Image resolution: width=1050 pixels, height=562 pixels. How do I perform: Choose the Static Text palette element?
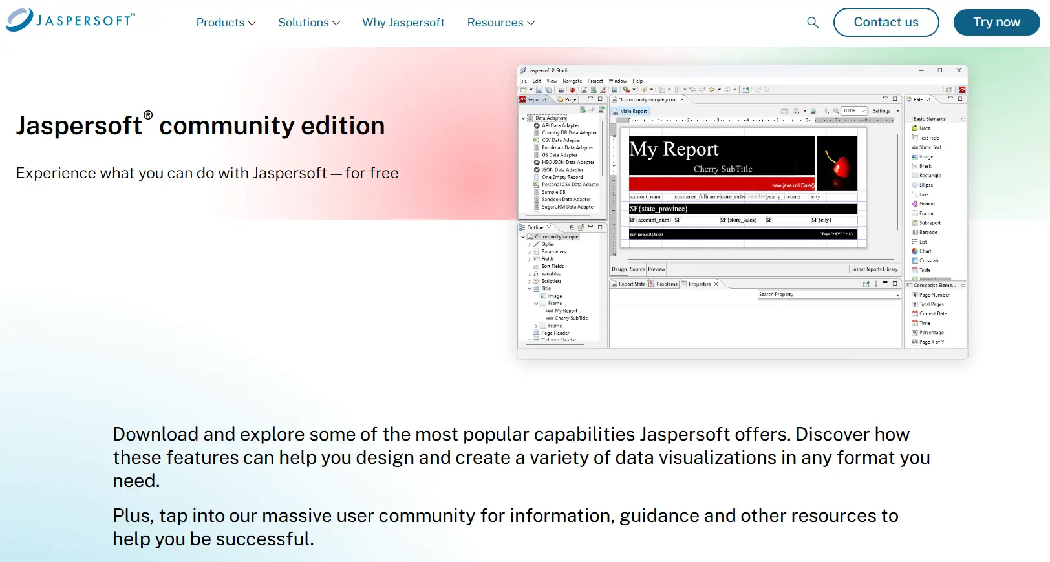(929, 147)
